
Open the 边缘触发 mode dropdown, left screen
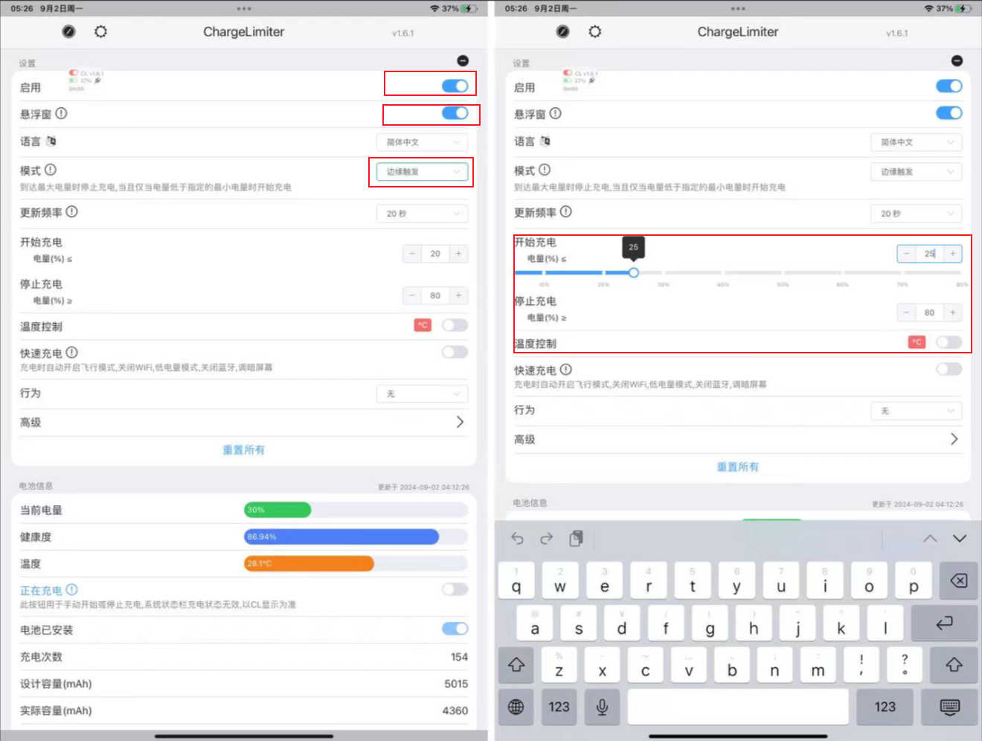pyautogui.click(x=422, y=171)
